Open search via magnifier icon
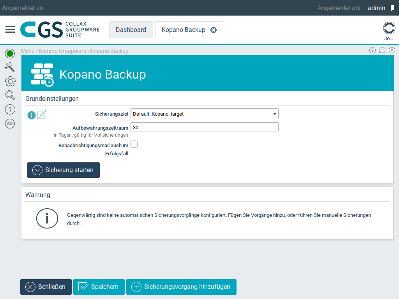 coord(10,95)
